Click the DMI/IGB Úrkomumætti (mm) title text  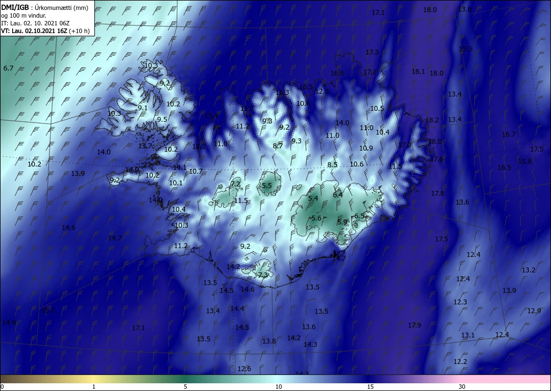pos(45,8)
